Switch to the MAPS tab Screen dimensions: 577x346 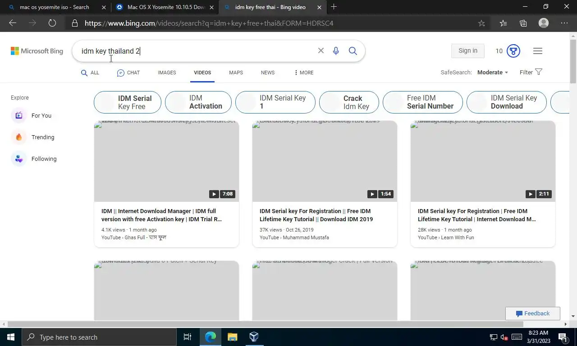[x=236, y=73]
